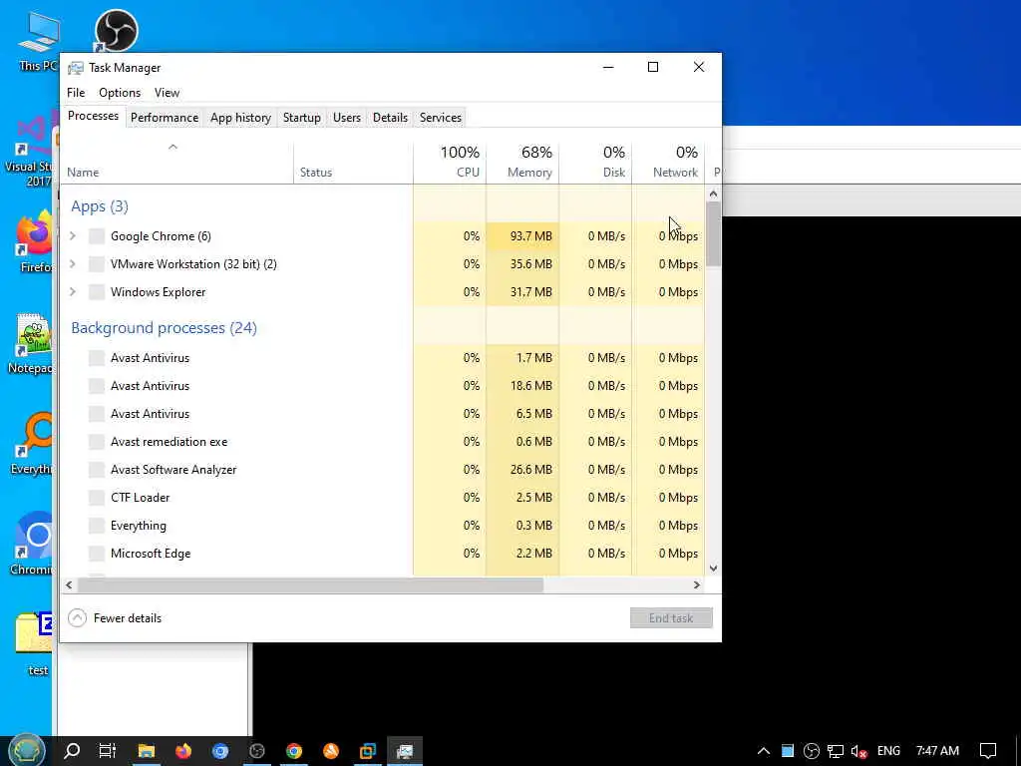Expand VMware Workstation (32 bit) group
Screen dimensions: 1021x766
click(x=73, y=263)
